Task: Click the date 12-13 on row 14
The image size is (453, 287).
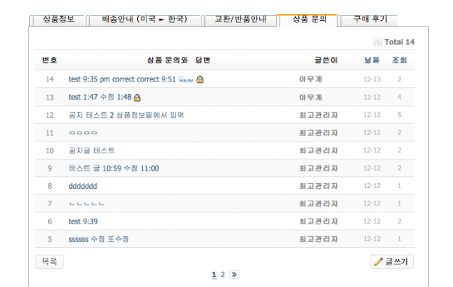Action: point(372,79)
